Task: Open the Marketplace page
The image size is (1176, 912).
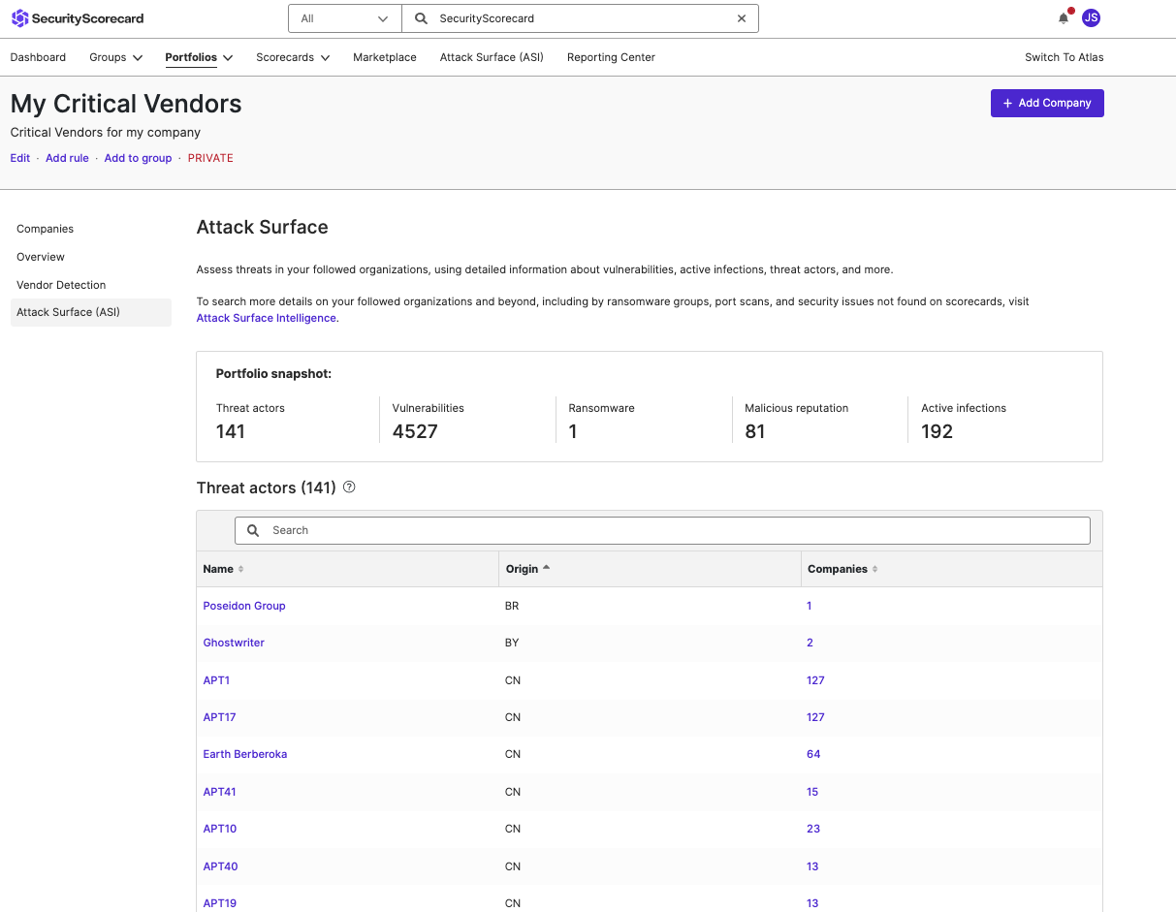Action: pos(385,57)
